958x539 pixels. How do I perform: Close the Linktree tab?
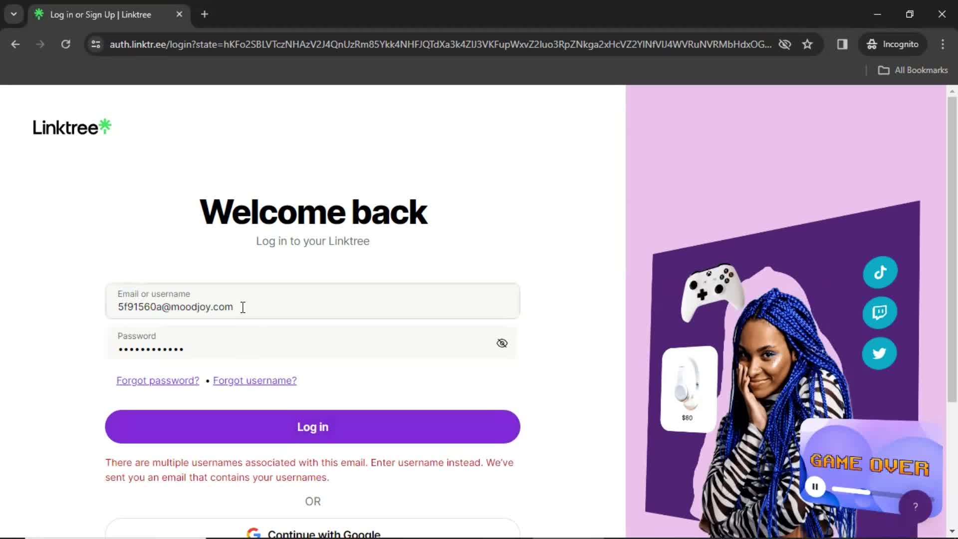(179, 14)
